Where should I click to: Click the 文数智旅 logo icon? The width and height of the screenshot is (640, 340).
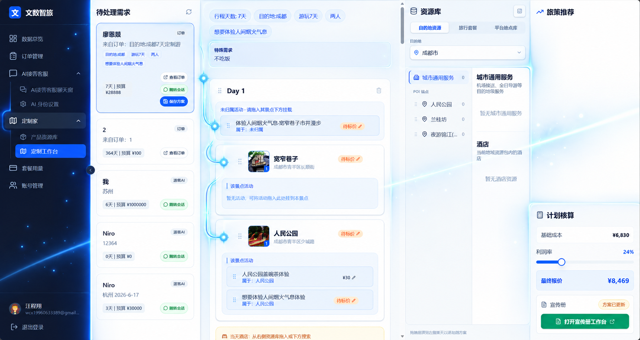point(15,13)
